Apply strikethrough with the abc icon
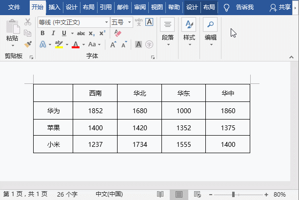 tap(81, 33)
